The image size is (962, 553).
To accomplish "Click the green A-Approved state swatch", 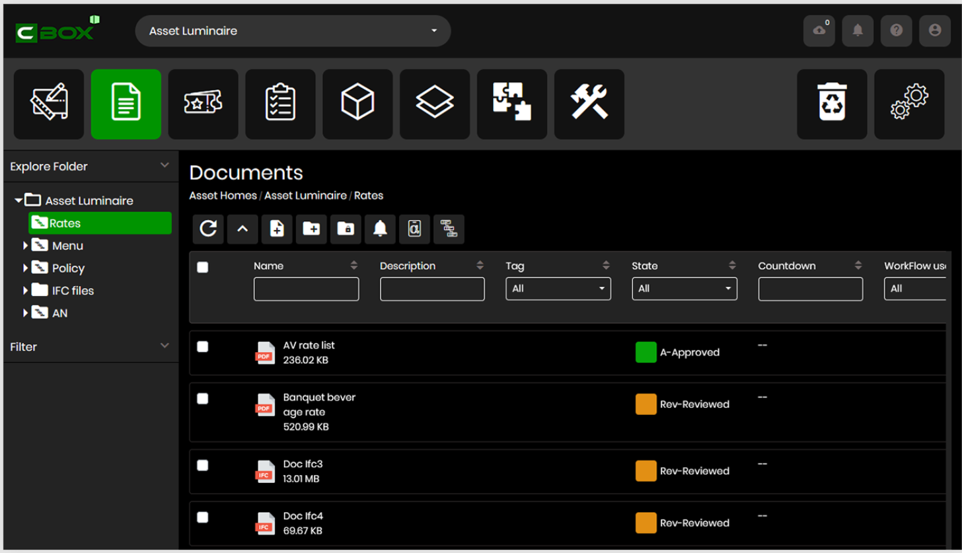I will click(646, 352).
